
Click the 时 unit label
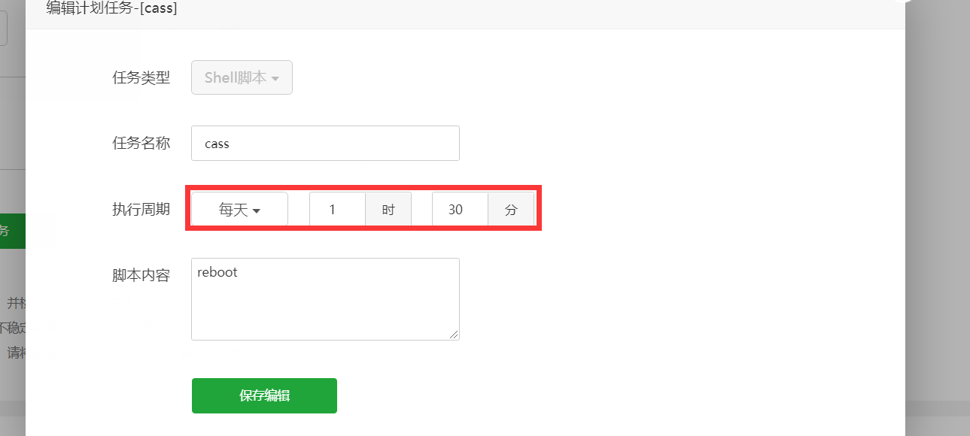[388, 210]
